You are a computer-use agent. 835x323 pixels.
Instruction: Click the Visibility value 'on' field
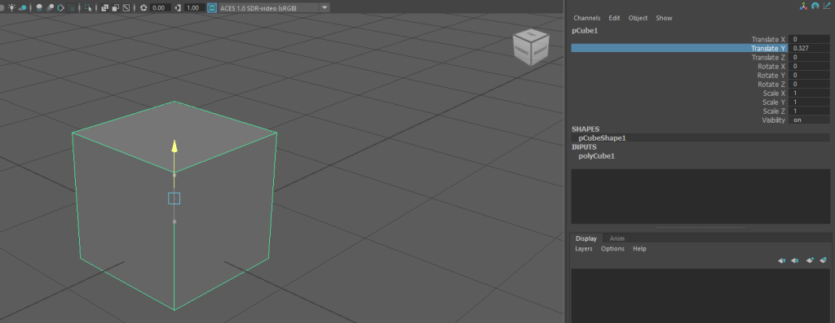(810, 120)
